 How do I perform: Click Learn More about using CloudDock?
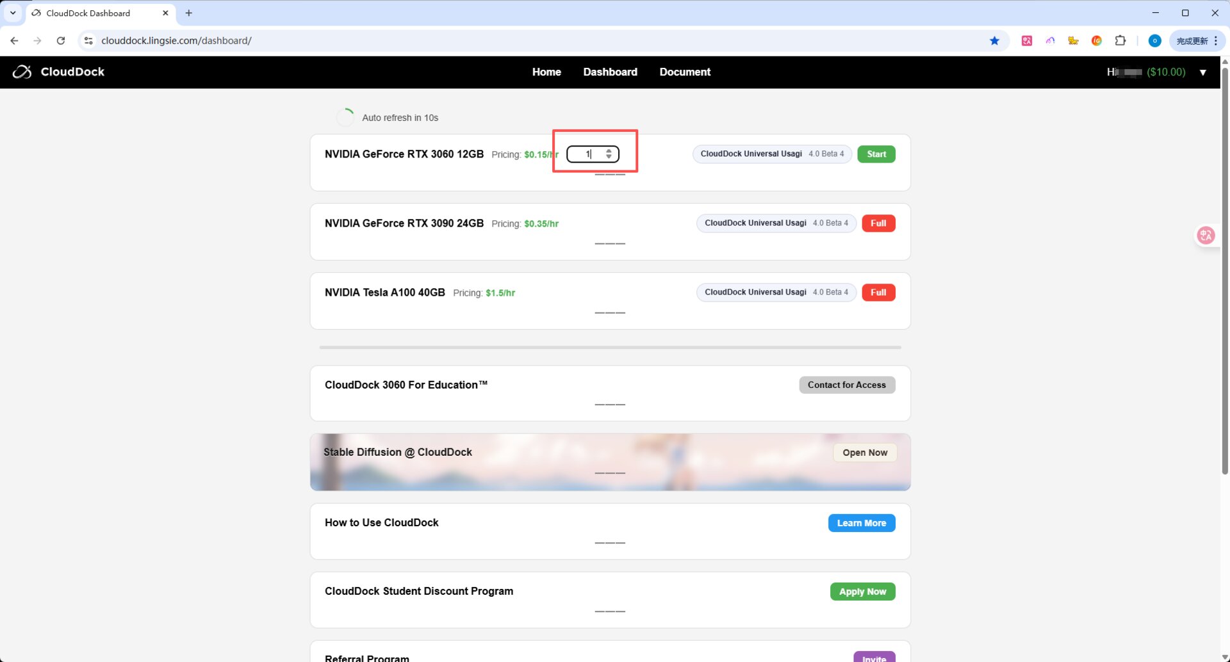(861, 523)
